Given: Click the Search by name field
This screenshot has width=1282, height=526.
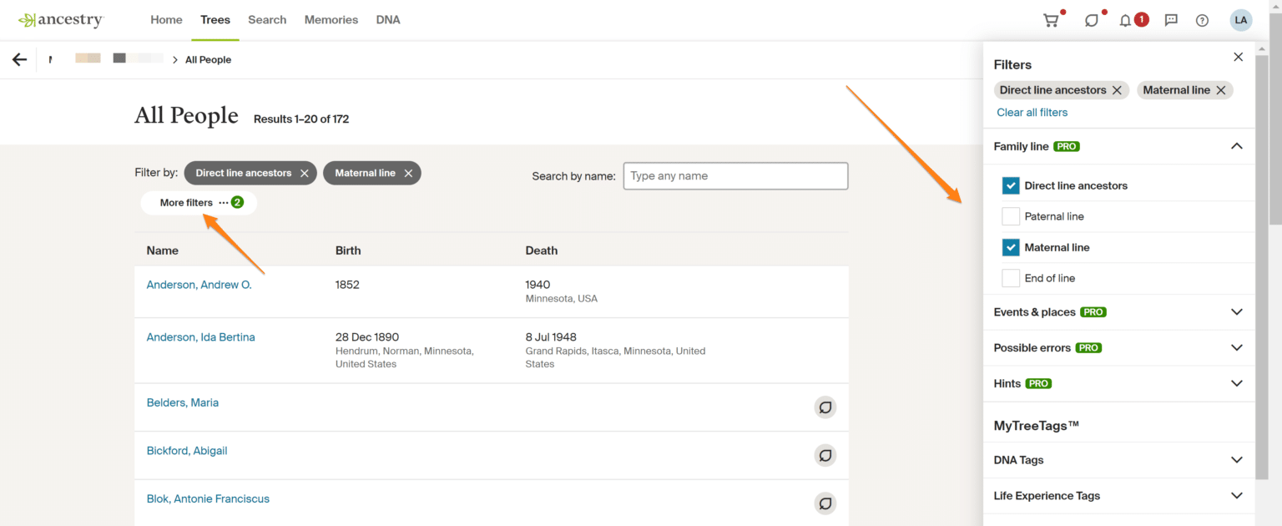Looking at the screenshot, I should 735,176.
